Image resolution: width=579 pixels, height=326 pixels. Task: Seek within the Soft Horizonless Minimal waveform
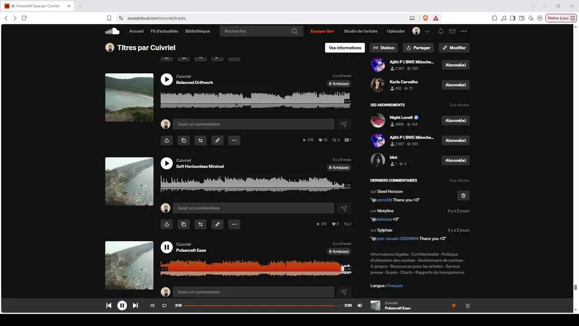[x=256, y=183]
